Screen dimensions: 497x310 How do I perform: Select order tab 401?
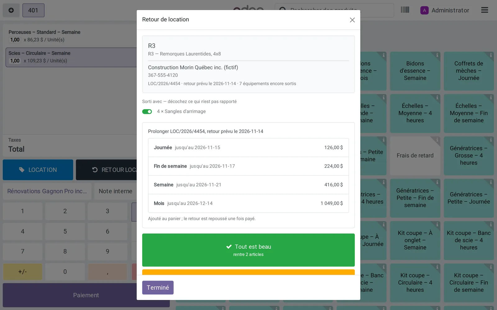click(x=33, y=10)
